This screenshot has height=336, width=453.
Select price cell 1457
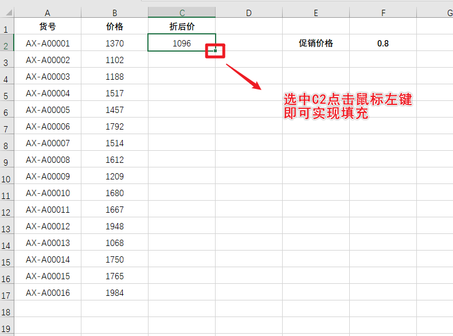pos(115,110)
